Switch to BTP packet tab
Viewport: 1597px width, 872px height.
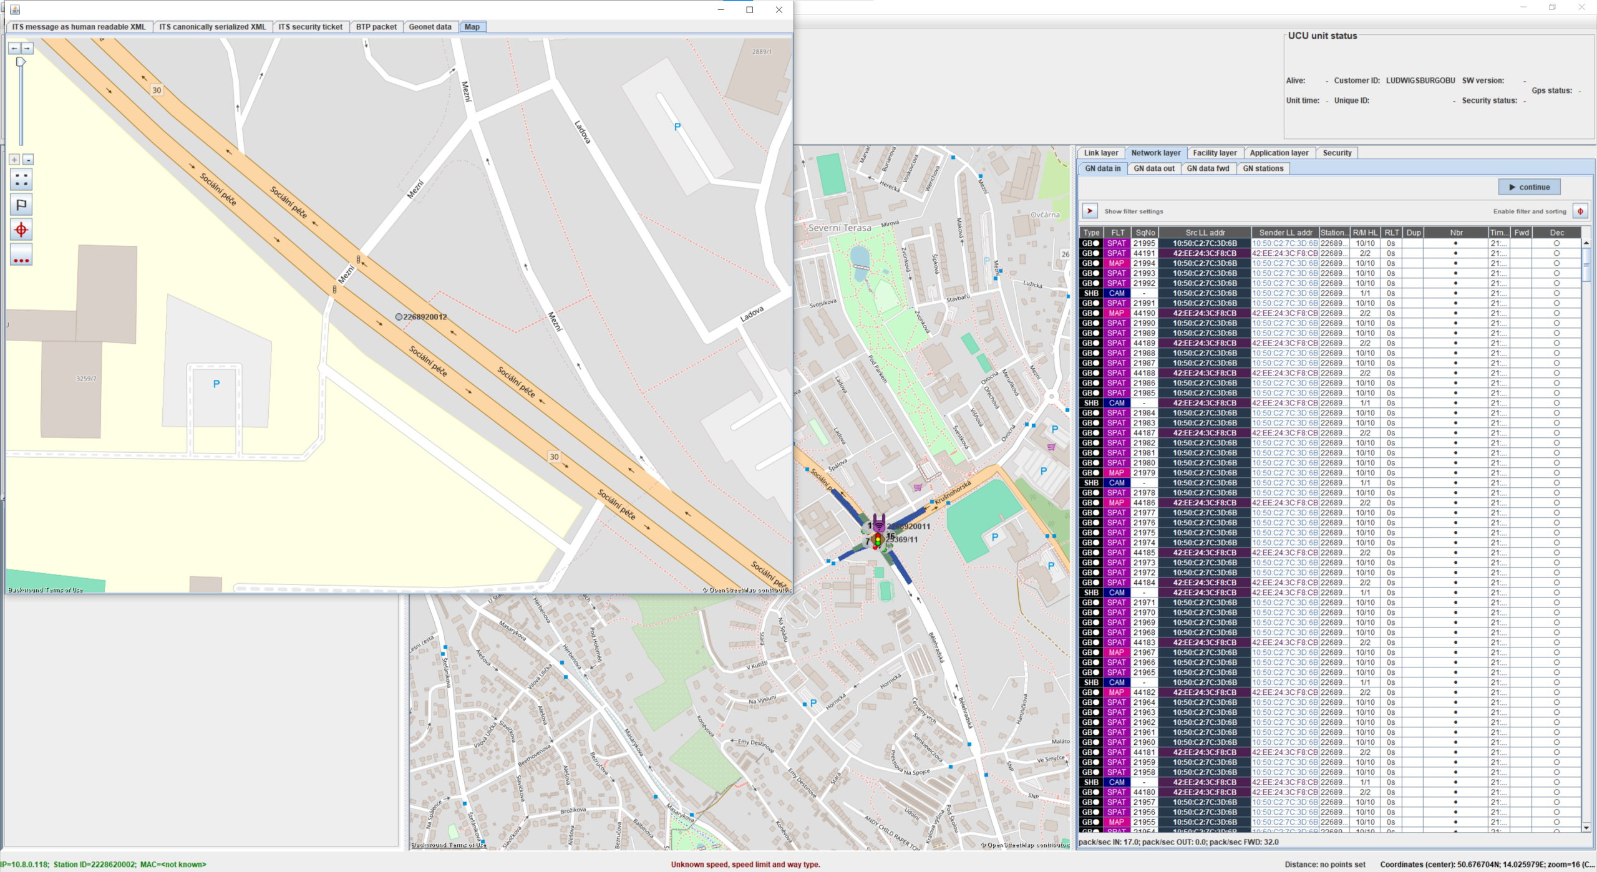coord(376,27)
